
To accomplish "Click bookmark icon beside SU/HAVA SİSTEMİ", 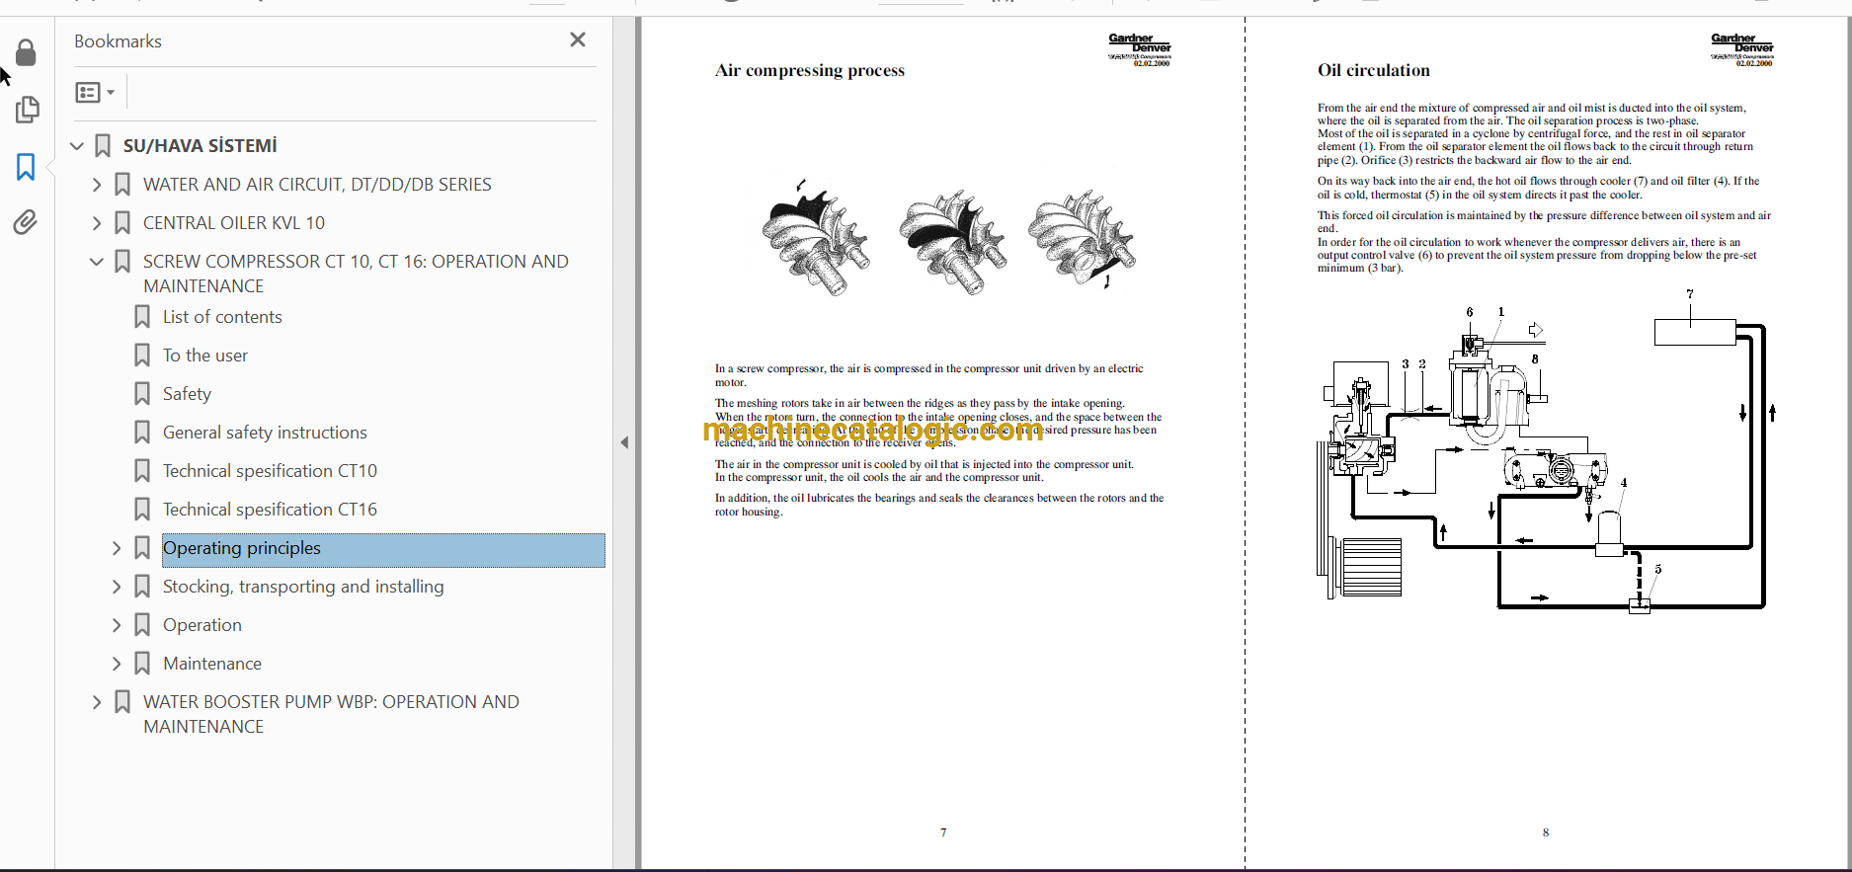I will click(103, 146).
